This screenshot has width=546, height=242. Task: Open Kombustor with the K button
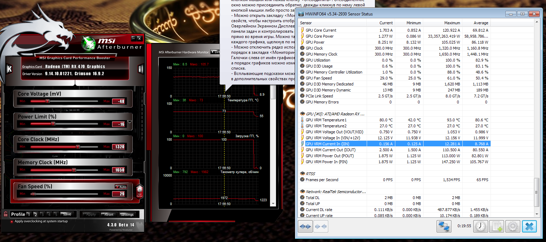[x=10, y=69]
